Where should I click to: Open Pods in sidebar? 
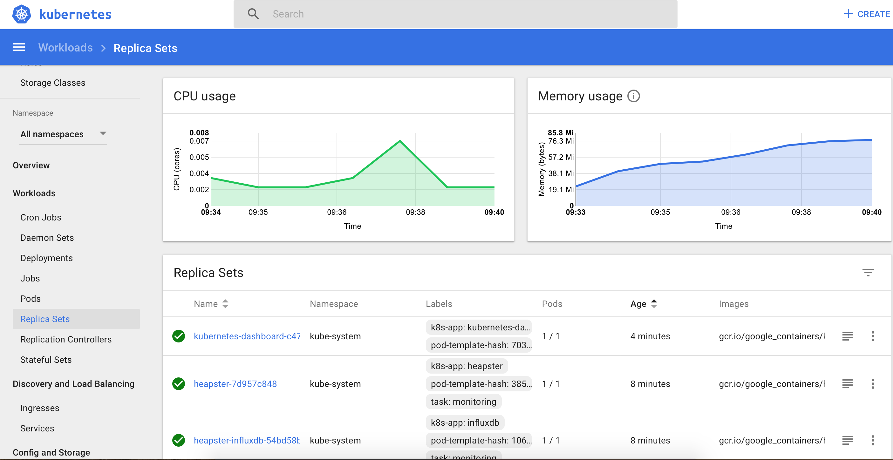coord(31,299)
